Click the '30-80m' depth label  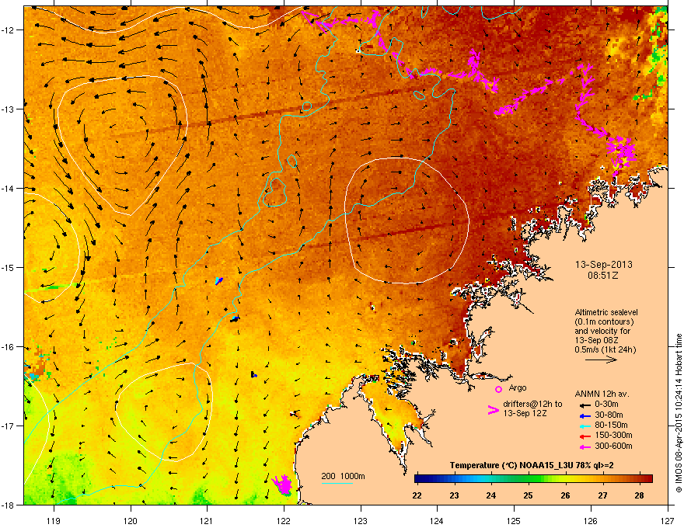coord(609,415)
